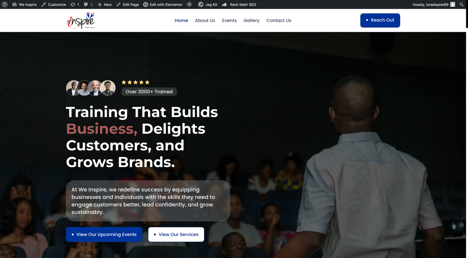Open the Jeg Kit menu
468x258 pixels.
point(208,4)
